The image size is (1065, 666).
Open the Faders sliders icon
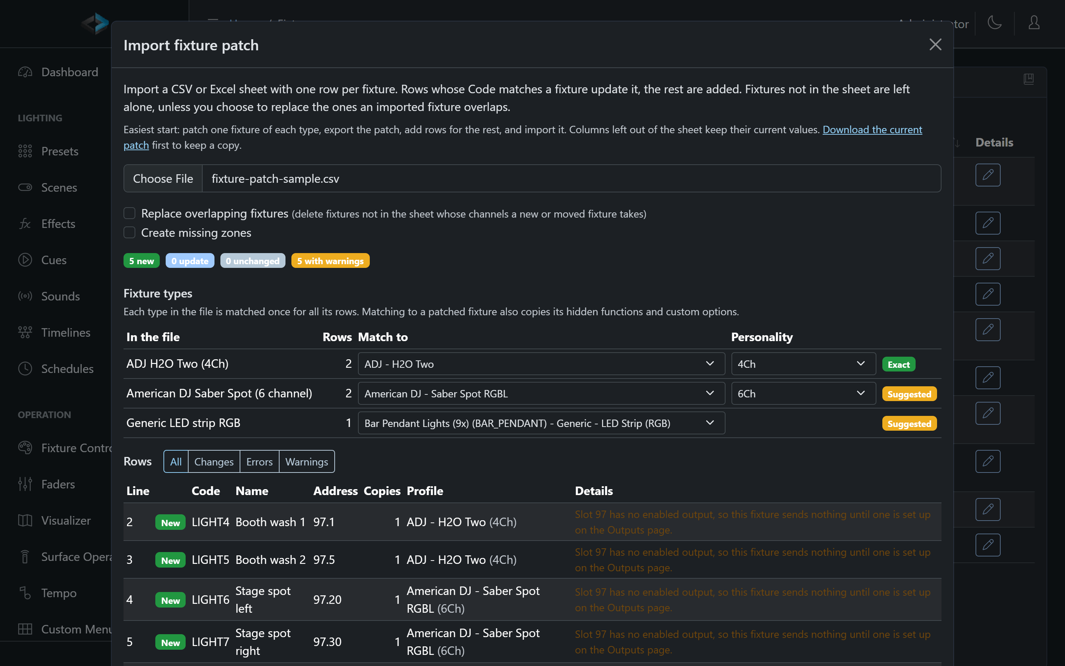(x=25, y=484)
